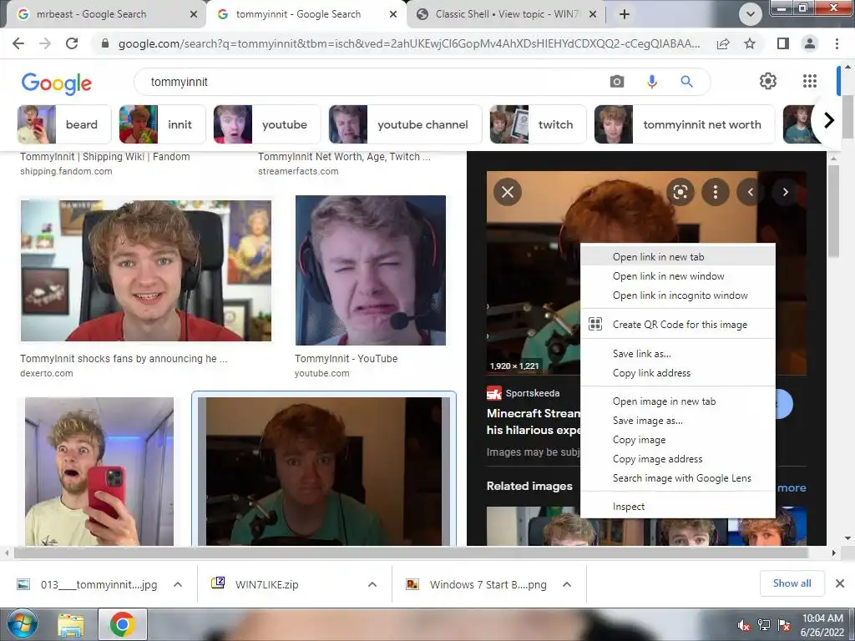Filter by beard chip

click(x=64, y=124)
